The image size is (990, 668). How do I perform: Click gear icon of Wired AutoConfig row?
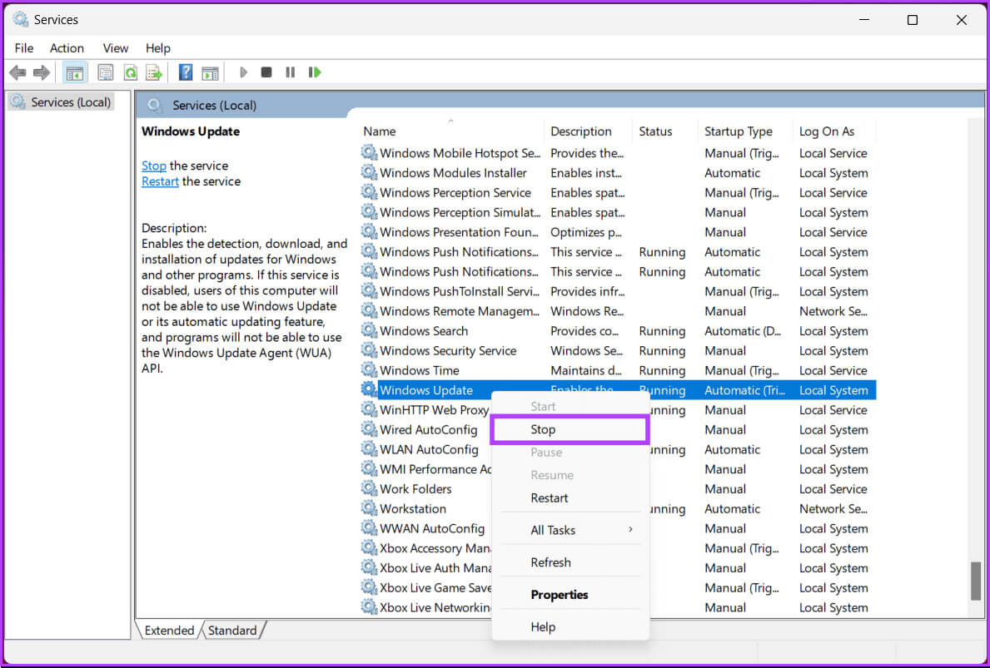tap(369, 429)
